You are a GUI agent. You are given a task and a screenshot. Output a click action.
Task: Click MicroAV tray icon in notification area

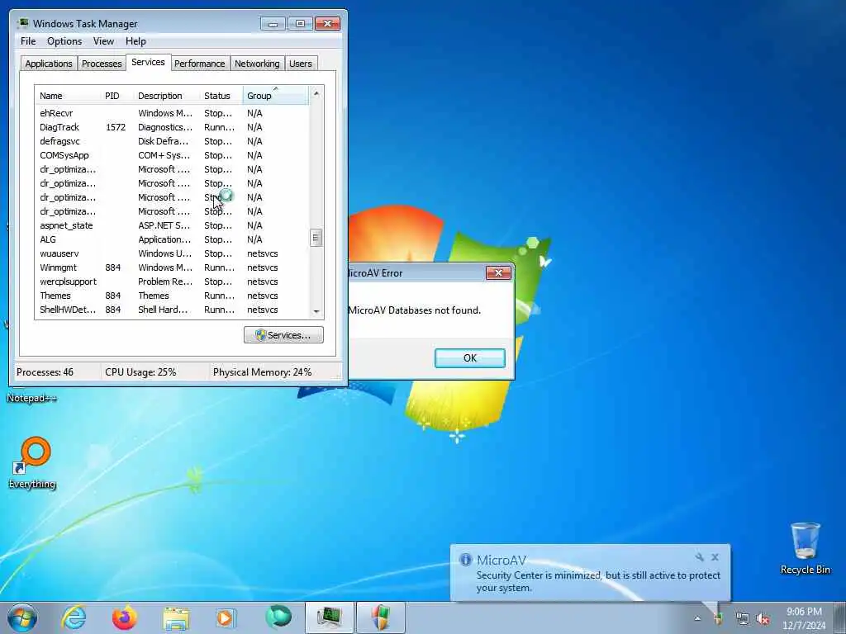click(x=718, y=618)
